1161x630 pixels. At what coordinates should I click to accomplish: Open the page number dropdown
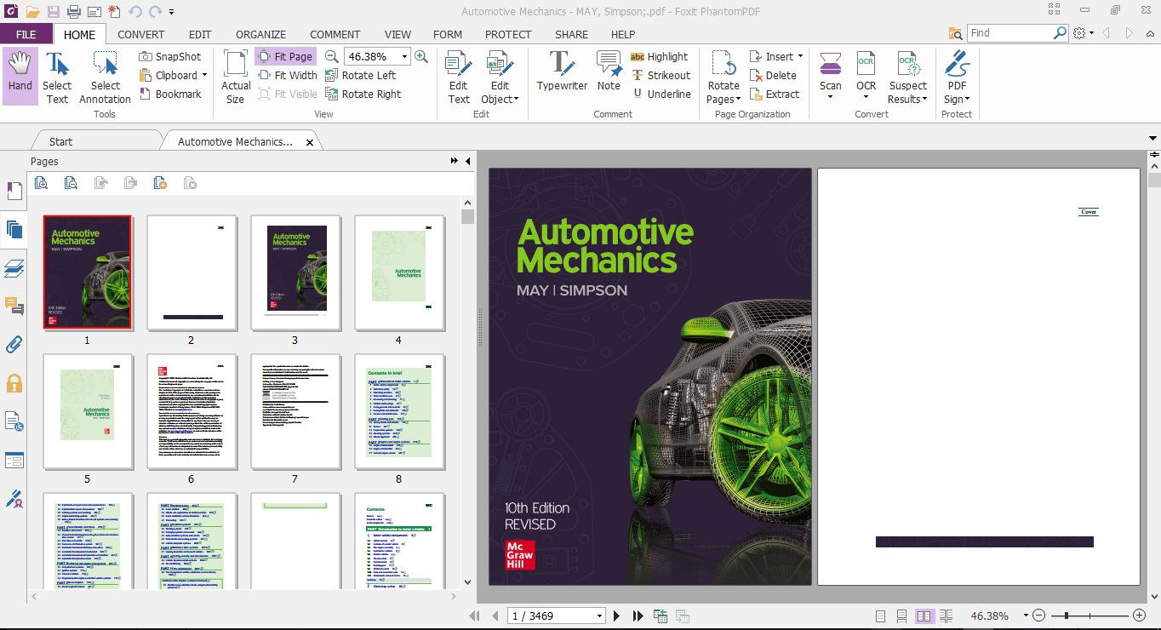(x=599, y=616)
